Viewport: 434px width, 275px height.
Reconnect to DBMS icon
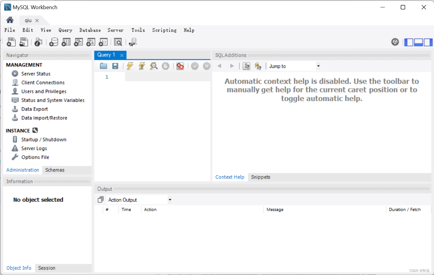click(x=133, y=42)
